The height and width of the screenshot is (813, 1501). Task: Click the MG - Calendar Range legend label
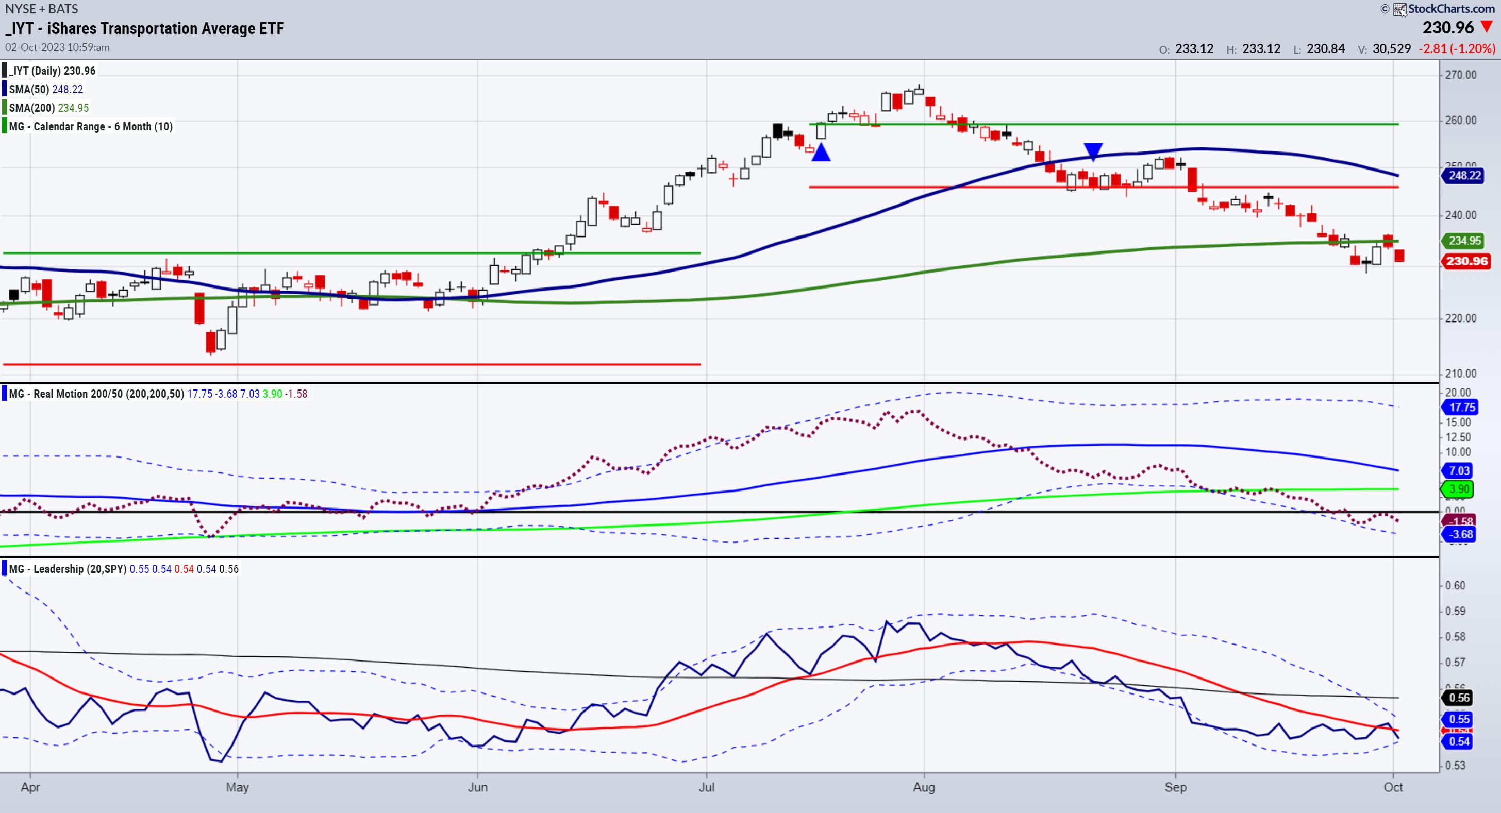(90, 126)
